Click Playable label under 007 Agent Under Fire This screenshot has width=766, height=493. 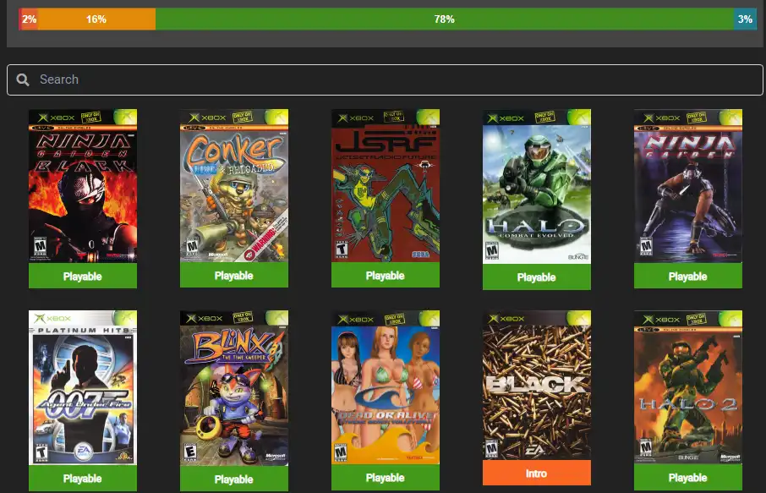[x=83, y=479]
